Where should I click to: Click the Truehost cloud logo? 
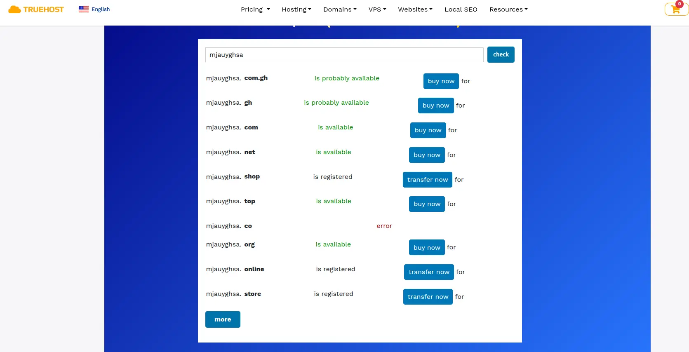pyautogui.click(x=36, y=9)
